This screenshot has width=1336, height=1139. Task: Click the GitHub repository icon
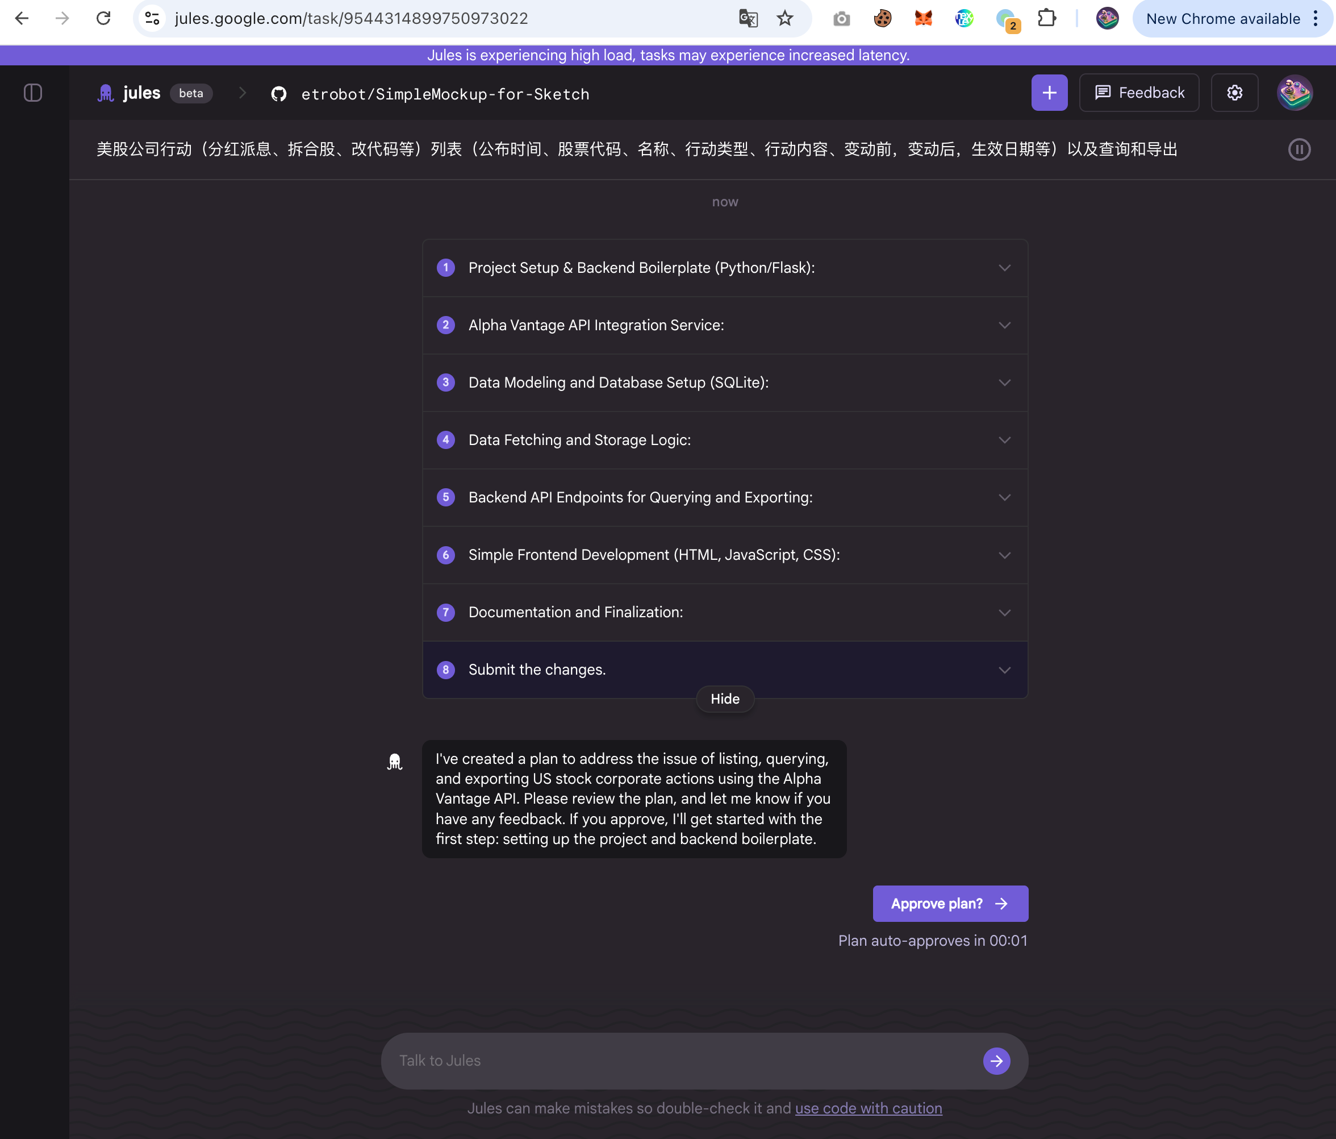[278, 94]
